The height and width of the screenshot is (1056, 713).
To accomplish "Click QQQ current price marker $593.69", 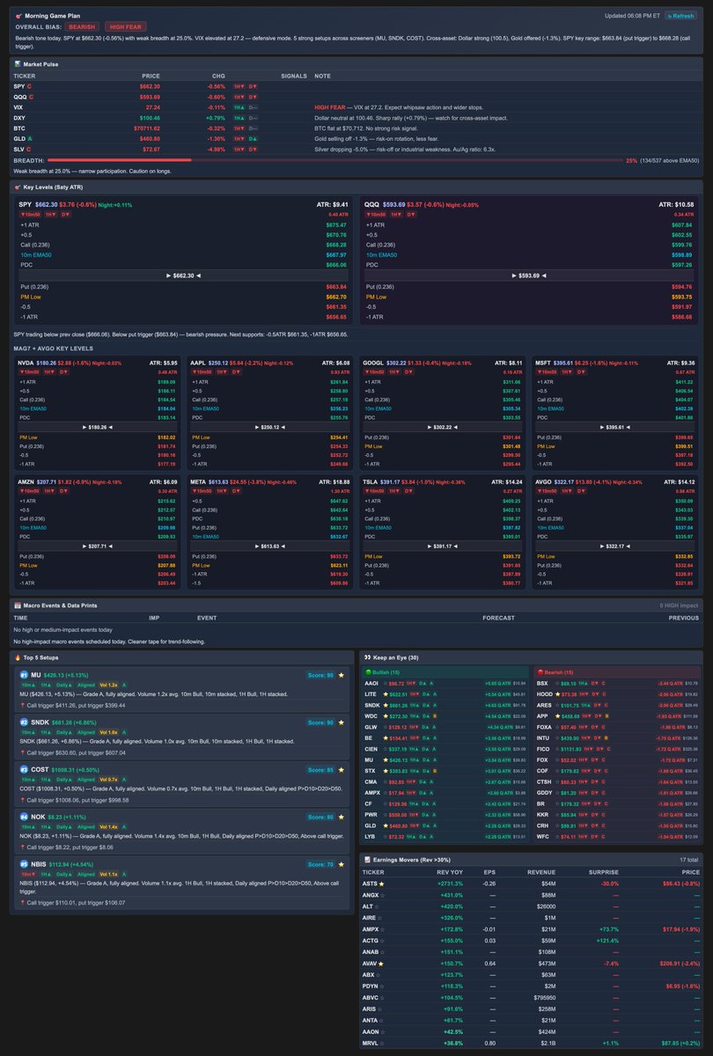I will pyautogui.click(x=530, y=275).
